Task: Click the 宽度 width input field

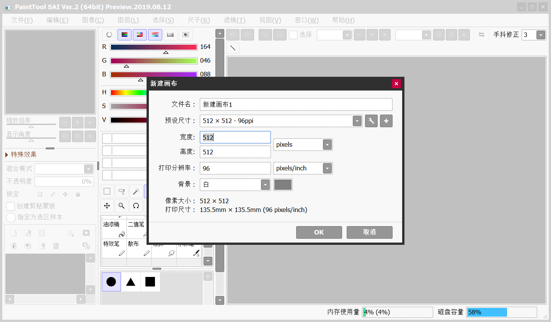Action: pyautogui.click(x=235, y=138)
